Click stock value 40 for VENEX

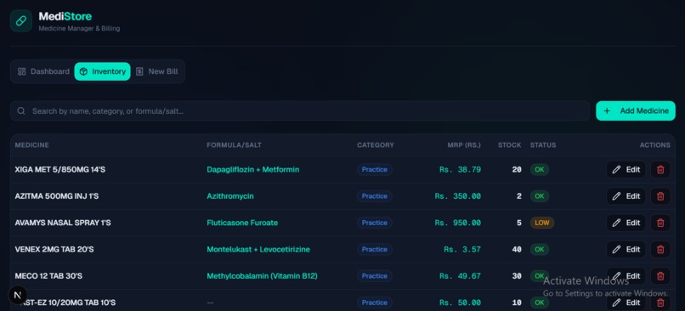[x=517, y=250]
